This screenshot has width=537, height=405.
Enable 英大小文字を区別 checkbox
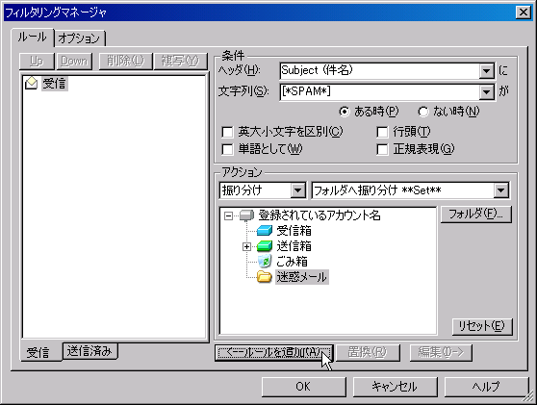227,132
